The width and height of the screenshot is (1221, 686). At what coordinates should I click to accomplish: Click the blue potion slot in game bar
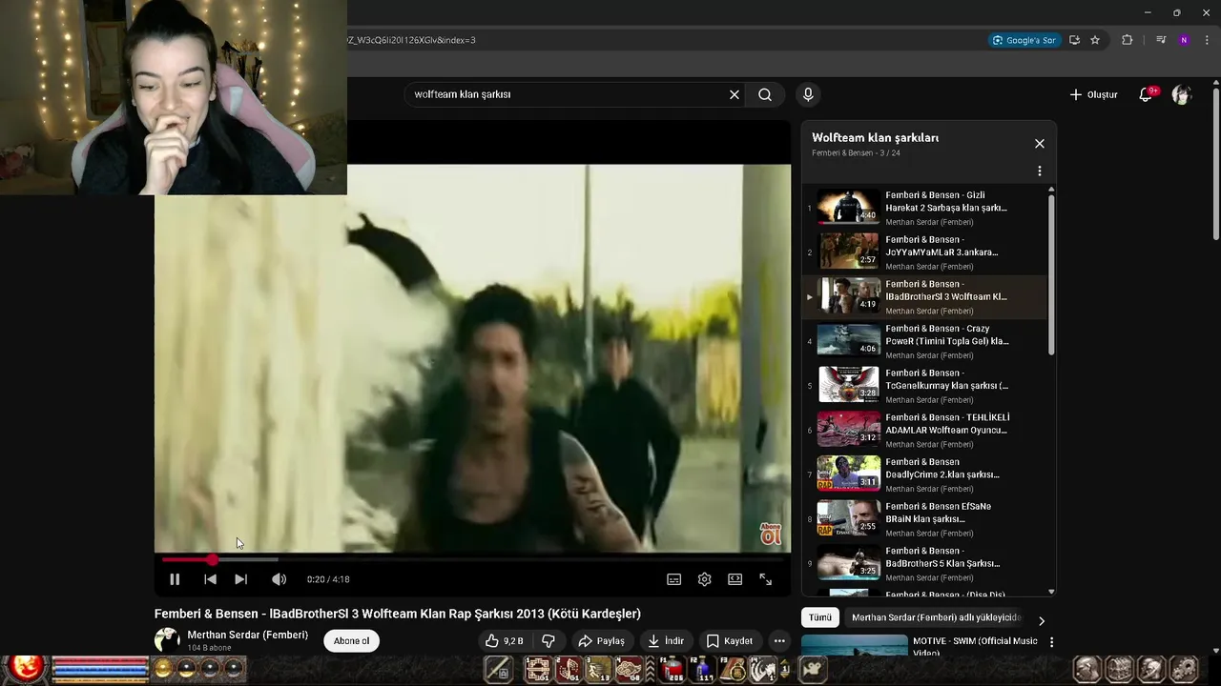(x=704, y=670)
